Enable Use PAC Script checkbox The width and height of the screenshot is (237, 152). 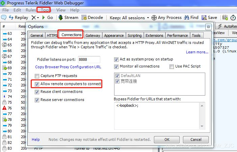point(172,67)
